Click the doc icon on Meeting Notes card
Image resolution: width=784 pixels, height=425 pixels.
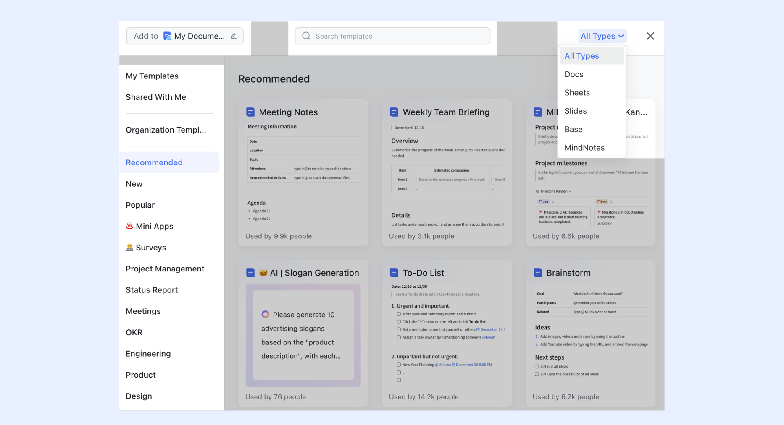250,112
